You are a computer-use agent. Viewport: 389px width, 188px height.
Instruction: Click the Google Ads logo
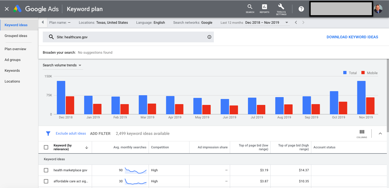(36, 9)
